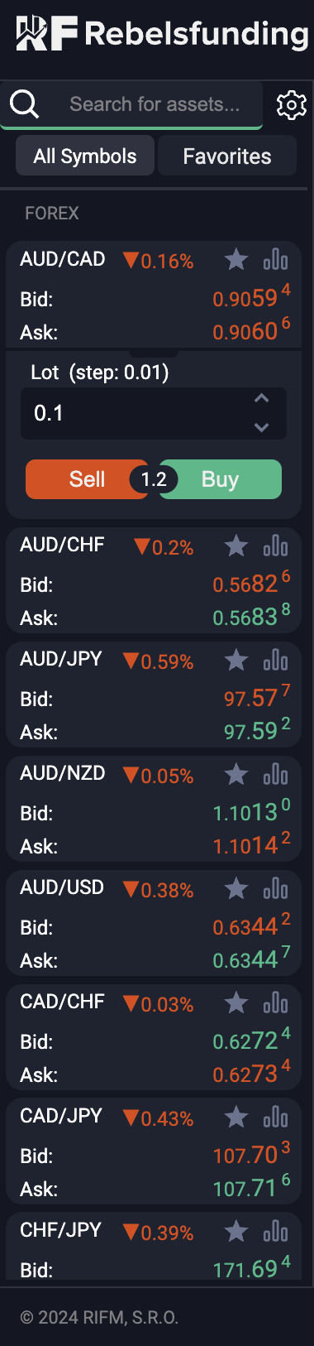Viewport: 314px width, 1346px height.
Task: Switch to the Favorites tab
Action: pos(227,156)
